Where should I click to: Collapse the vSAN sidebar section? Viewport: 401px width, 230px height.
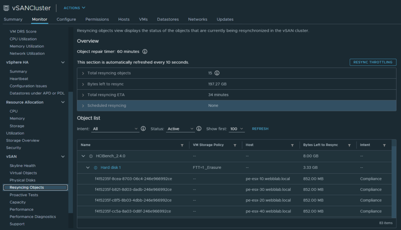coord(63,157)
